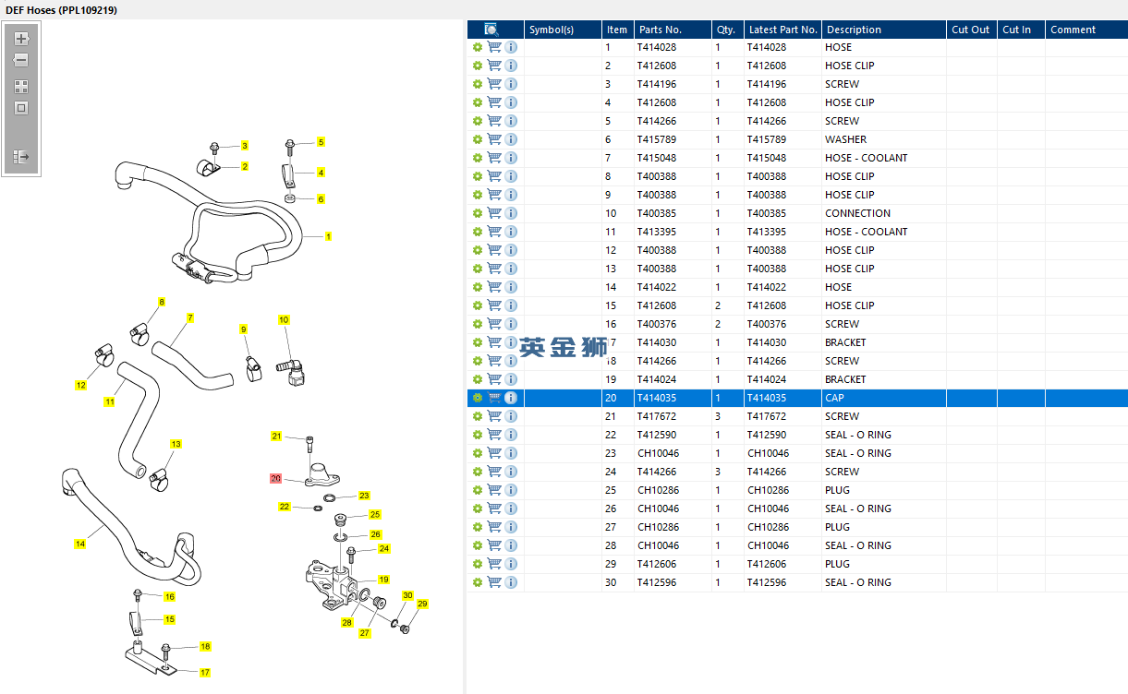Click green gear icon for item 10 CONNECTION
The image size is (1128, 694).
[x=478, y=213]
